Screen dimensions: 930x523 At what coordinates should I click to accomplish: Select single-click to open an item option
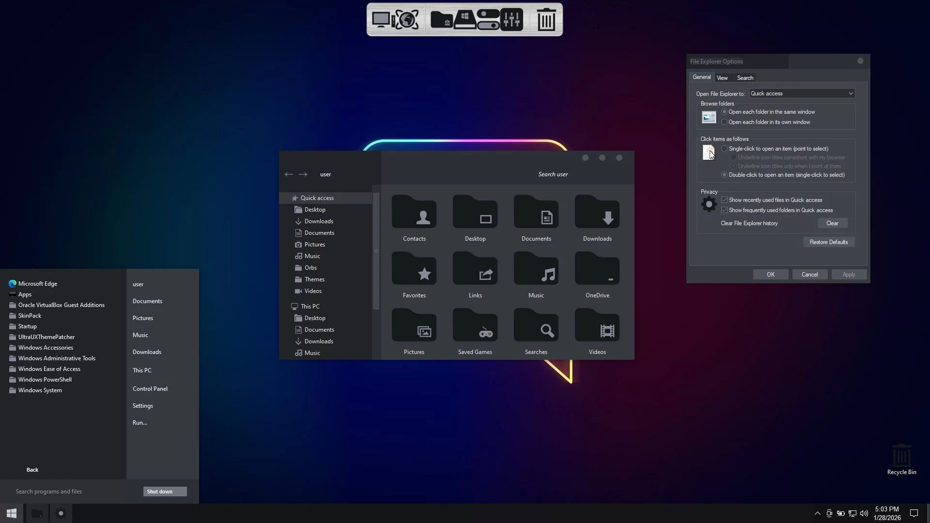[725, 149]
